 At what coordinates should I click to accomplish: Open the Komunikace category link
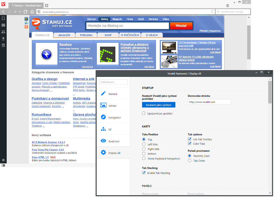41,114
